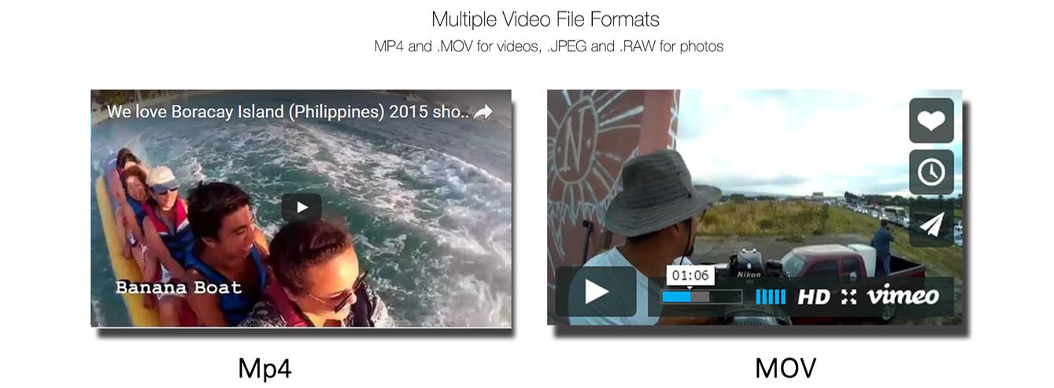1054x388 pixels.
Task: Adjust volume using the blue volume bars
Action: [771, 297]
